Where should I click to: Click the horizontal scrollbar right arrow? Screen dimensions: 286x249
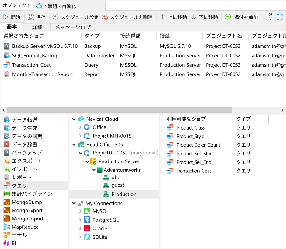(x=282, y=110)
